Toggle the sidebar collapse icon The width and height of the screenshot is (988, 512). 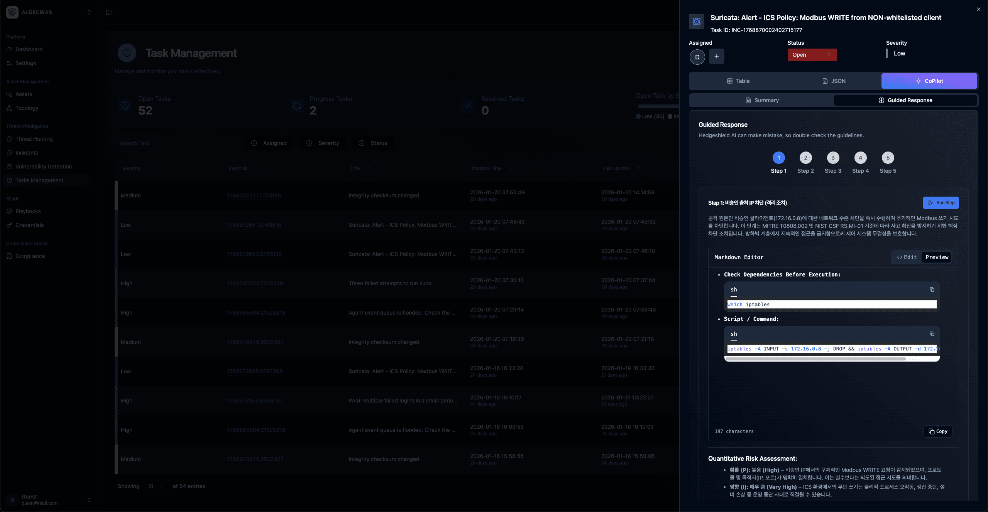pyautogui.click(x=109, y=12)
